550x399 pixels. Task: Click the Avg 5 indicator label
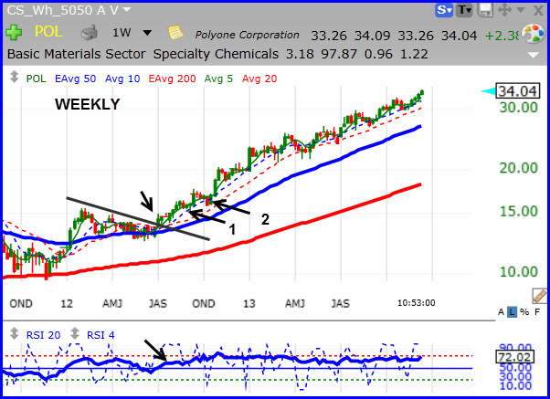click(218, 79)
